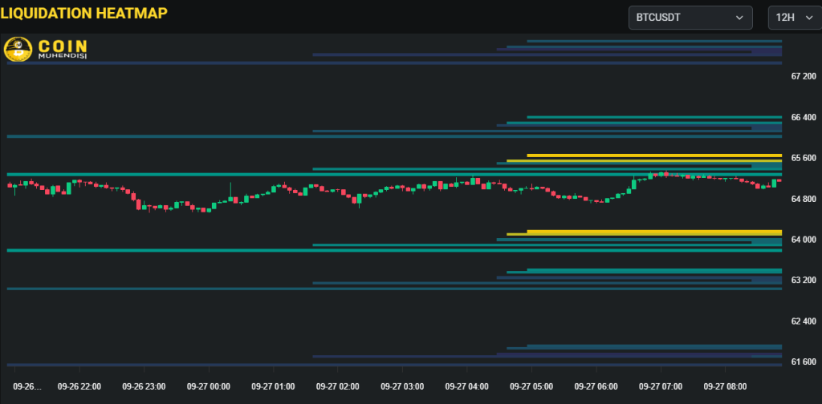Click the 64 800 price level label

803,199
